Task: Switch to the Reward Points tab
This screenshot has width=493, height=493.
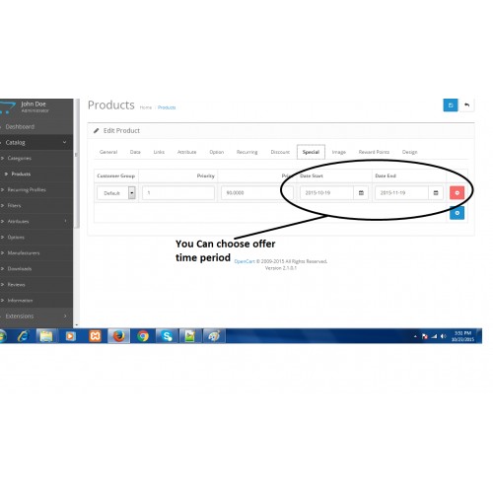Action: pyautogui.click(x=374, y=152)
